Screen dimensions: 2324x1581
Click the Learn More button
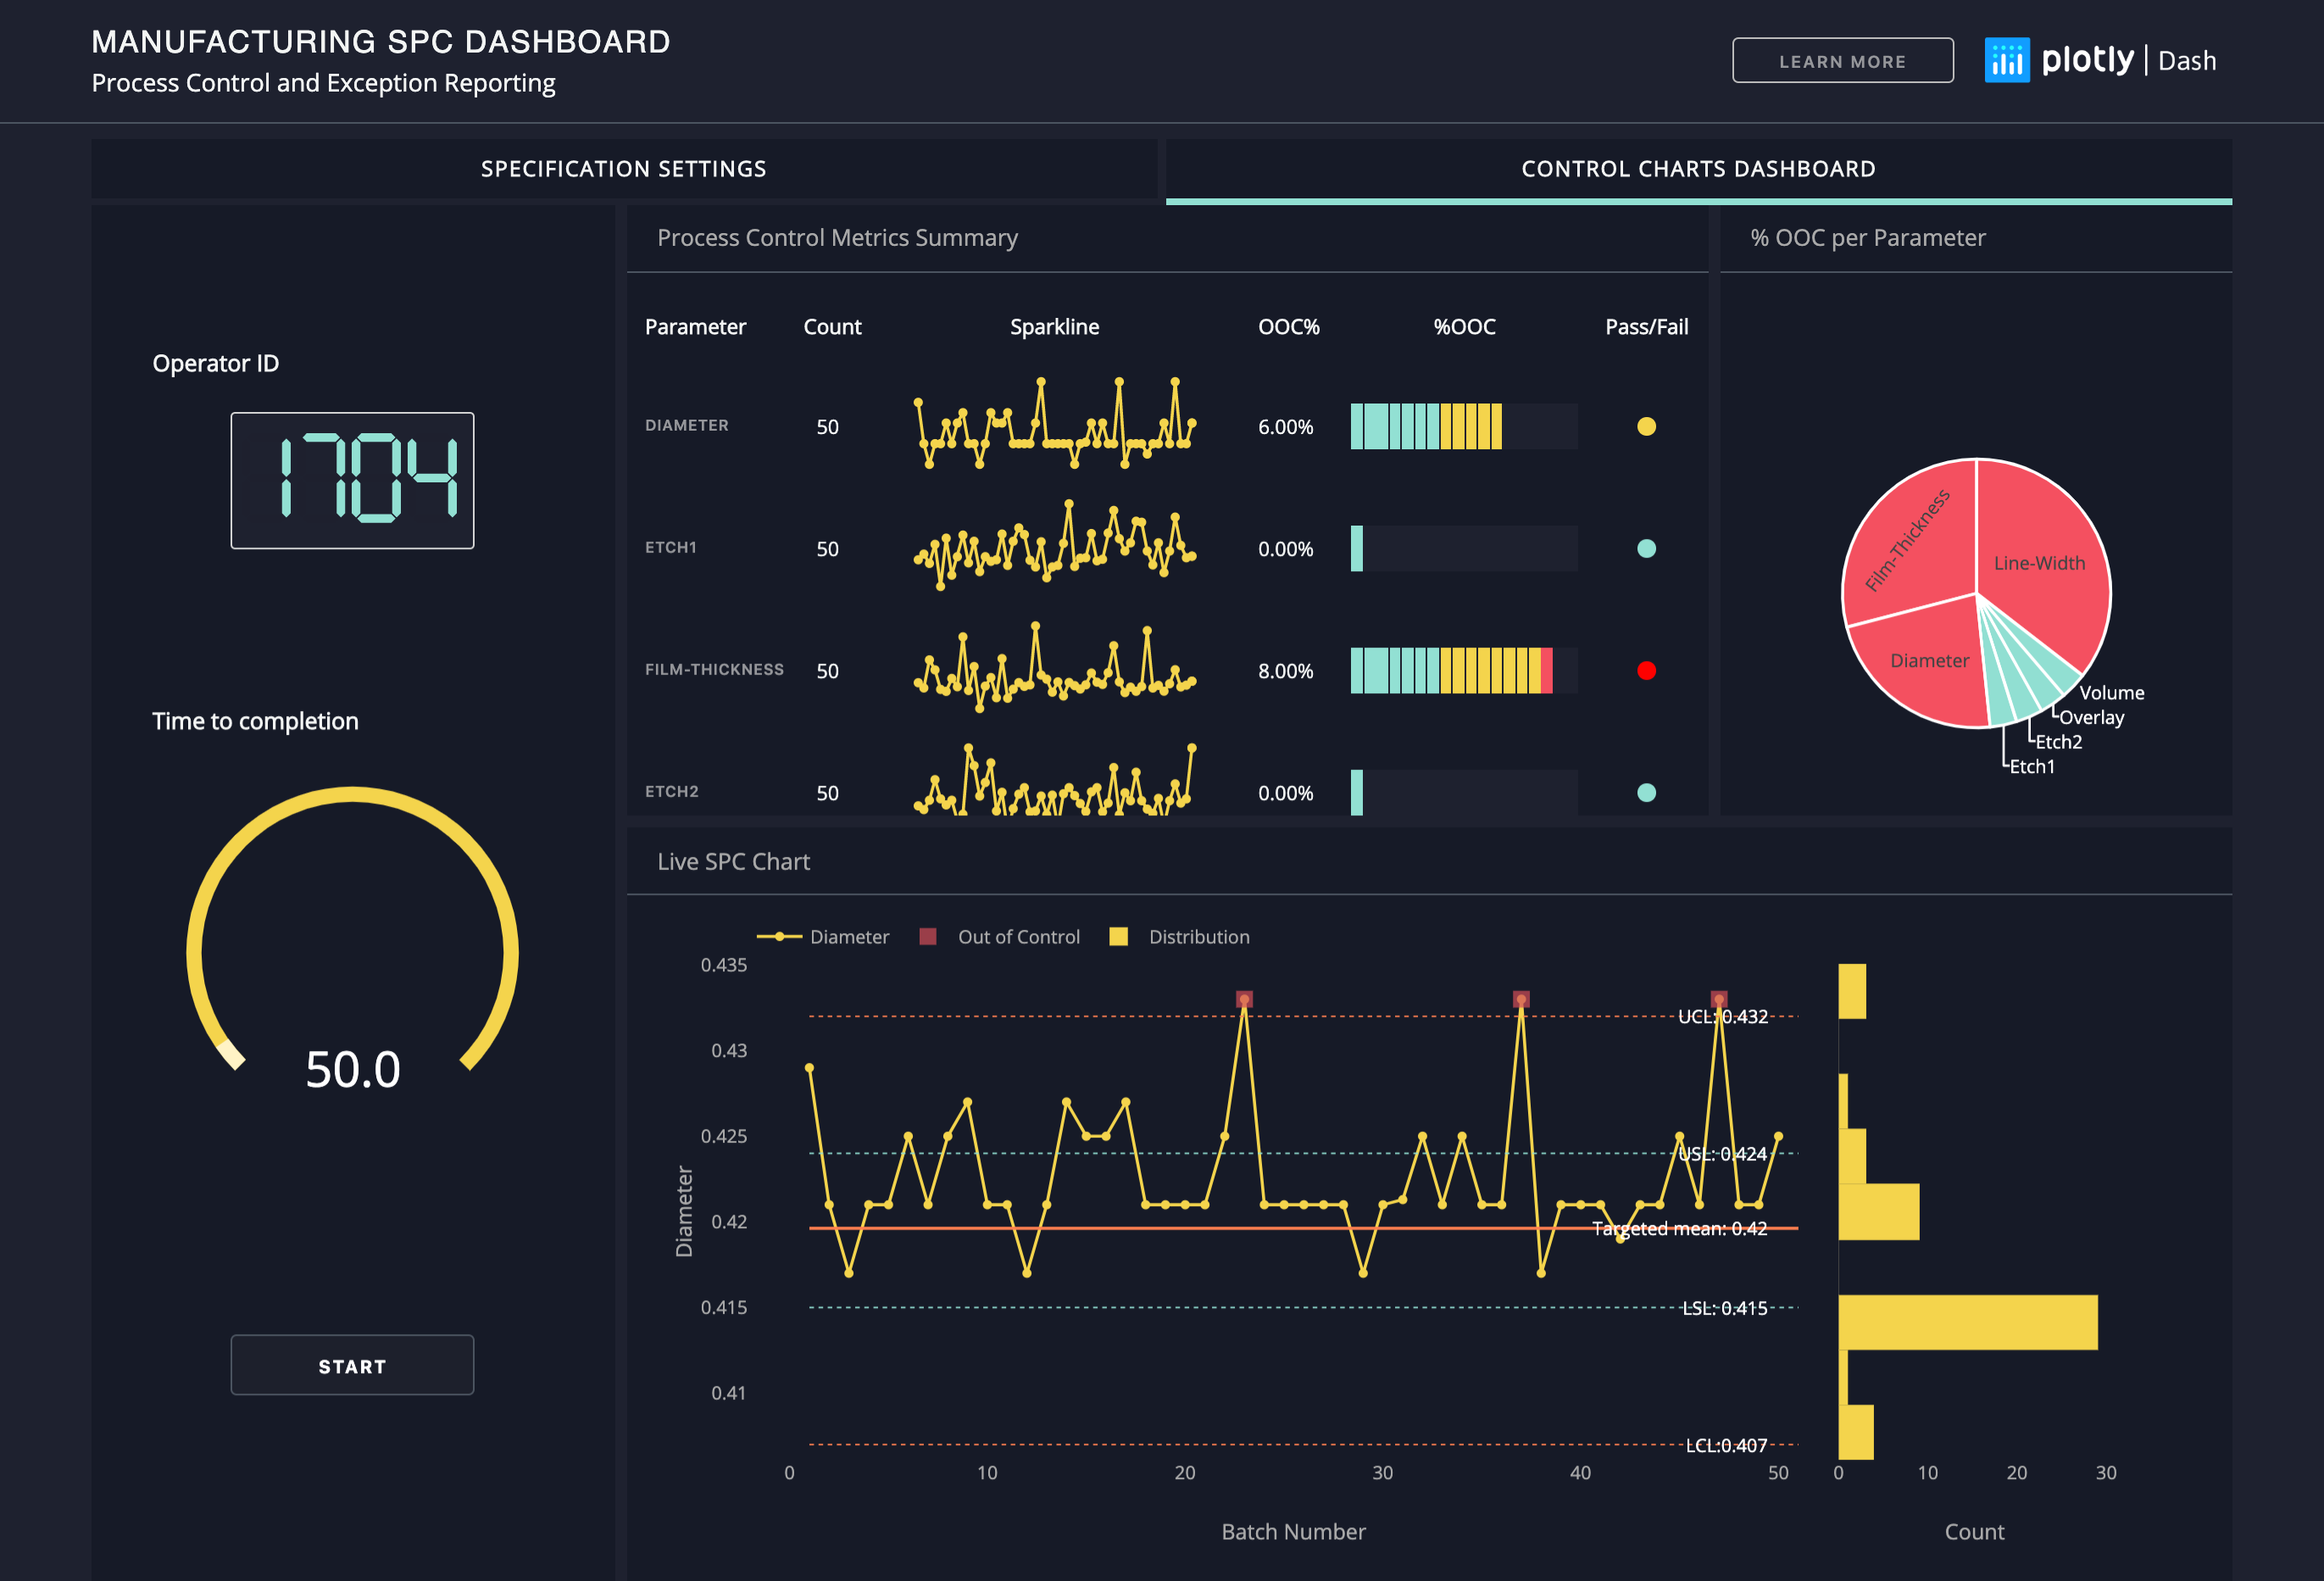tap(1842, 61)
